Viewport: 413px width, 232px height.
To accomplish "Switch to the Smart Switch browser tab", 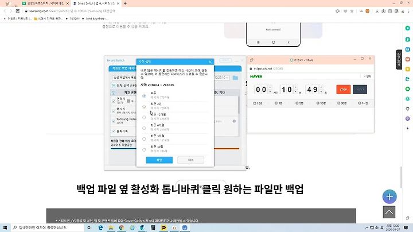I will (96, 3).
